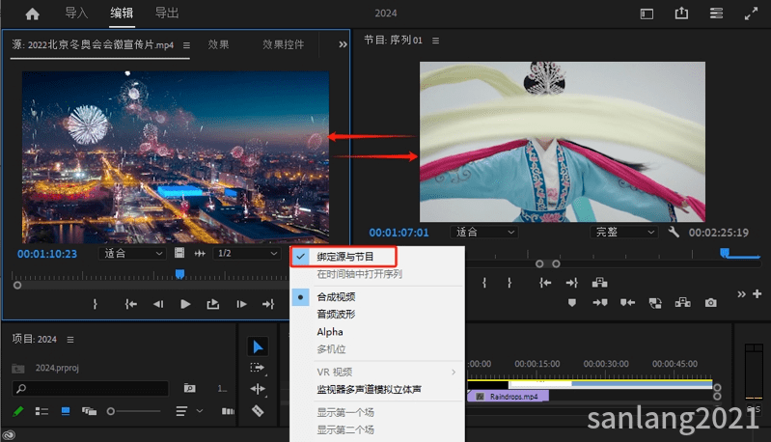Toggle project writable green pencil icon
This screenshot has height=442, width=771.
[17, 411]
